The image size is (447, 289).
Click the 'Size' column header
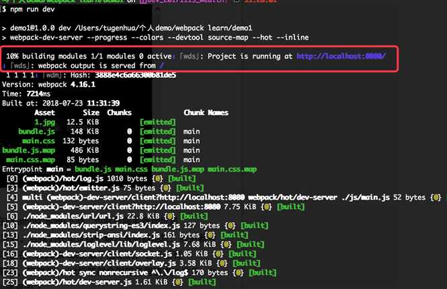click(91, 113)
